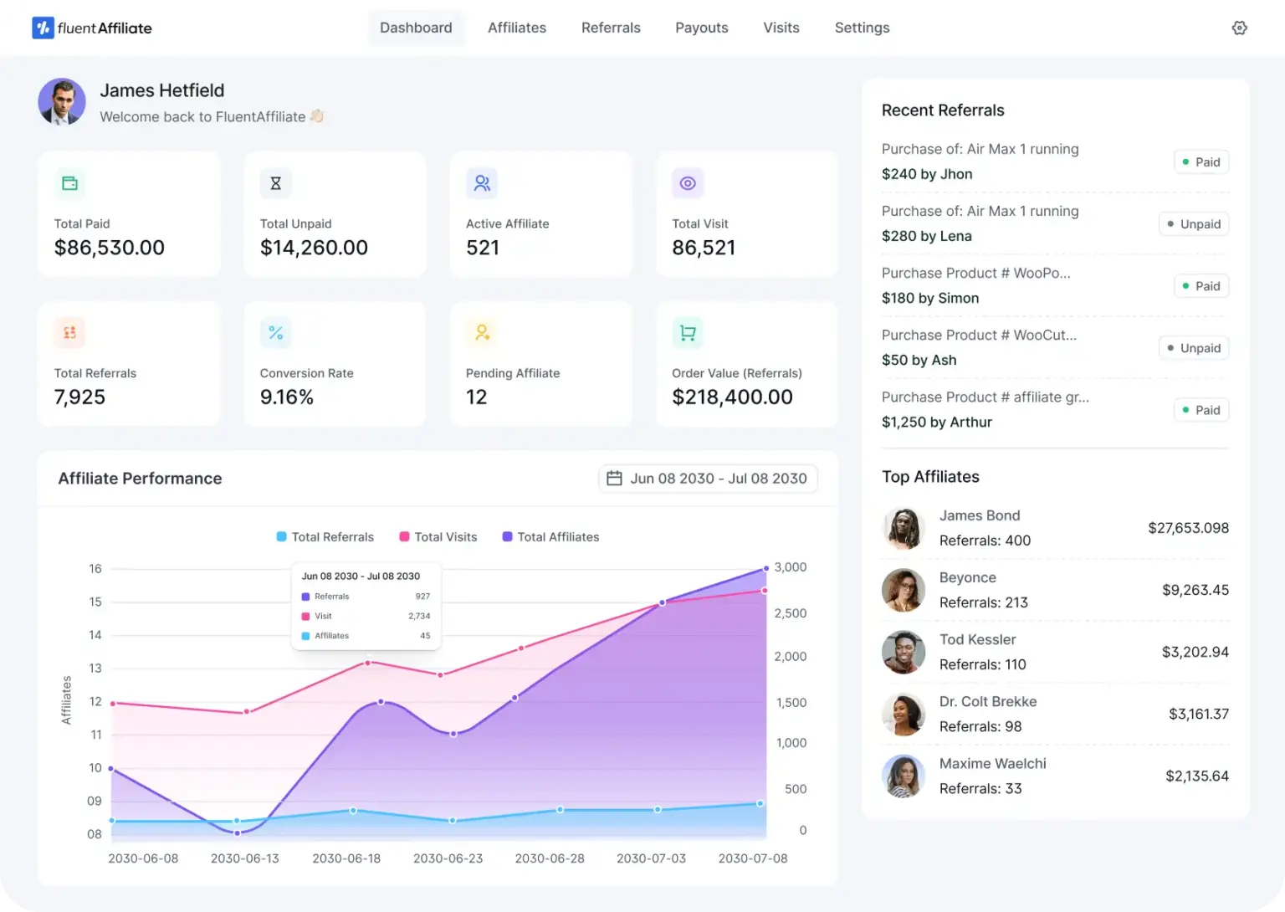Select the Pending Affiliate icon
This screenshot has width=1285, height=912.
(x=481, y=332)
